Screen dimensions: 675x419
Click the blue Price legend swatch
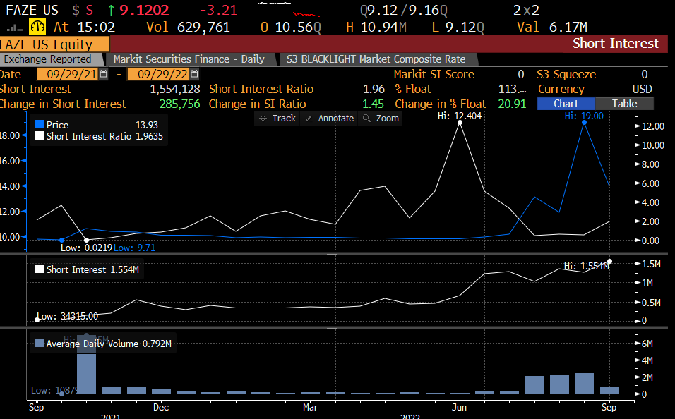[40, 125]
